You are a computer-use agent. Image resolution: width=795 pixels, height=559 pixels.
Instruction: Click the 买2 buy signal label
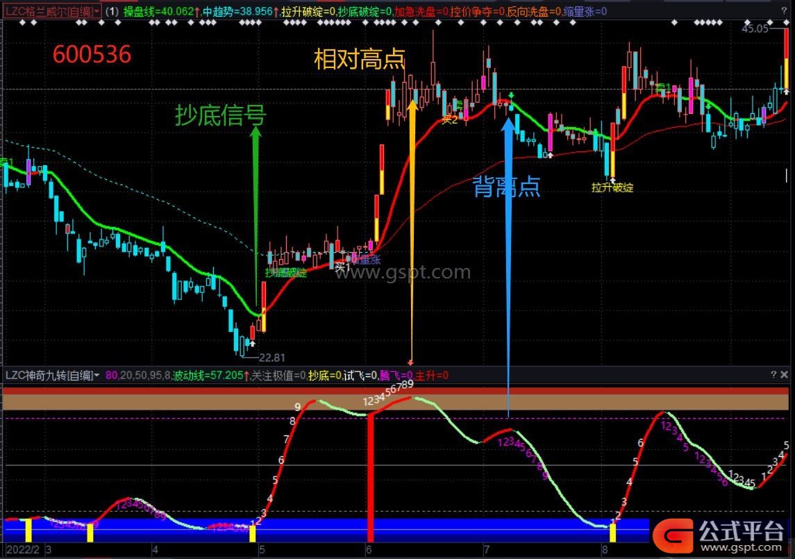tap(450, 119)
